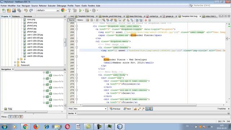This screenshot has height=130, width=231.
Task: Select photo1.png in the project tree
Action: 32,22
